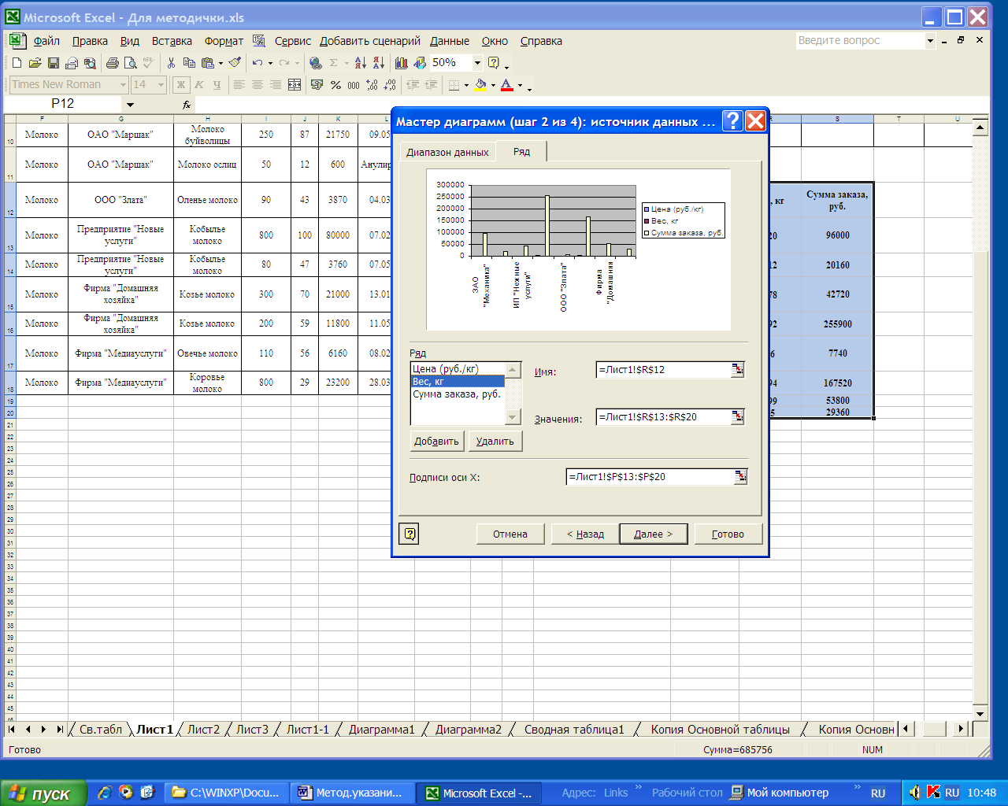
Task: Finish the wizard with Готово button
Action: (728, 534)
